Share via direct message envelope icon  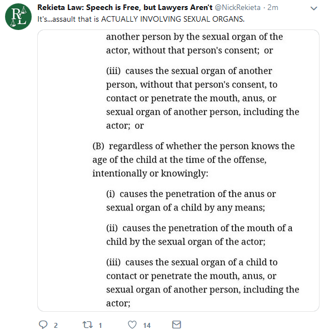tap(176, 325)
